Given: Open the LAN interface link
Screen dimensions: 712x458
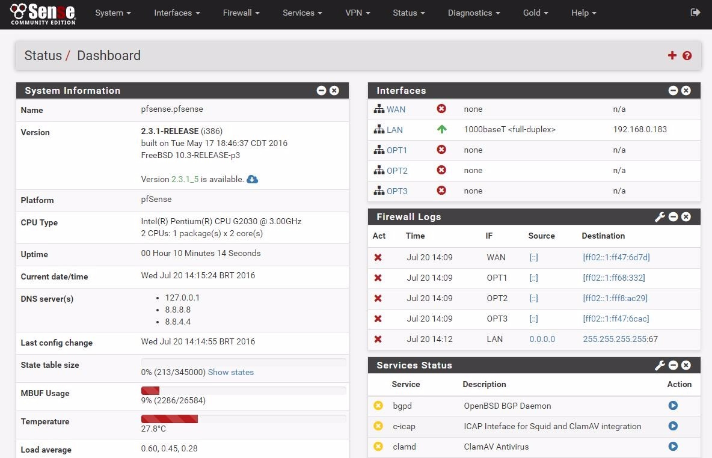Looking at the screenshot, I should click(394, 130).
